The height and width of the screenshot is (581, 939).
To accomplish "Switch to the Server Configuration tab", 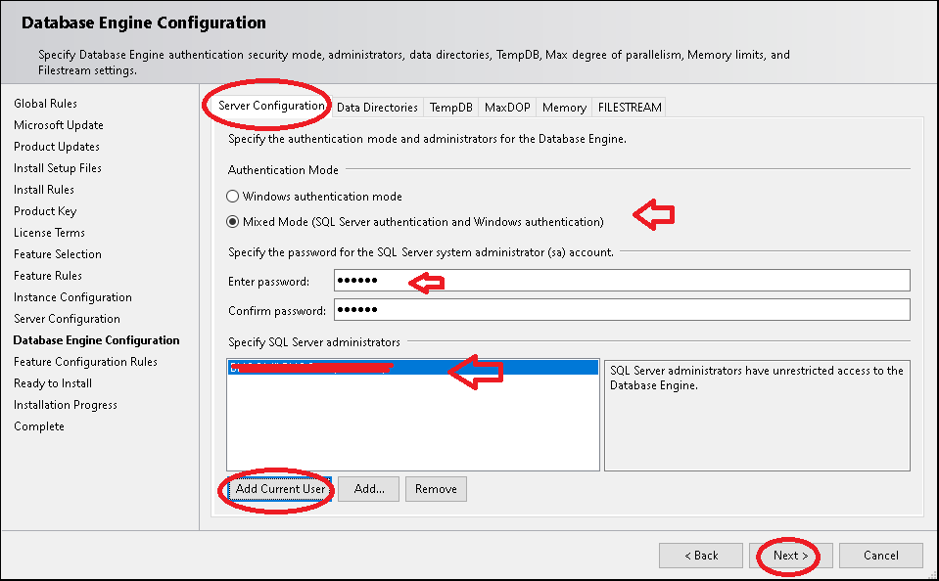I will (270, 106).
